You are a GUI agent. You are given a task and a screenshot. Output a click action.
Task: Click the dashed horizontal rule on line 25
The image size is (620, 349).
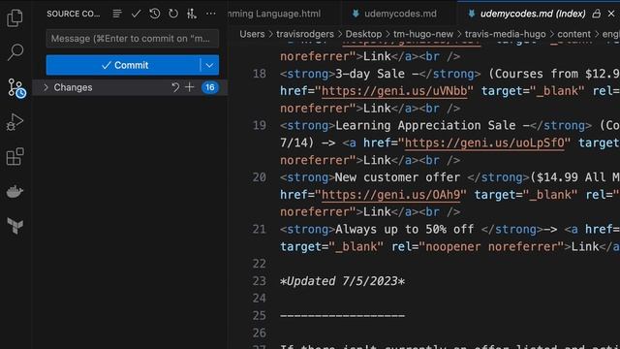click(342, 315)
